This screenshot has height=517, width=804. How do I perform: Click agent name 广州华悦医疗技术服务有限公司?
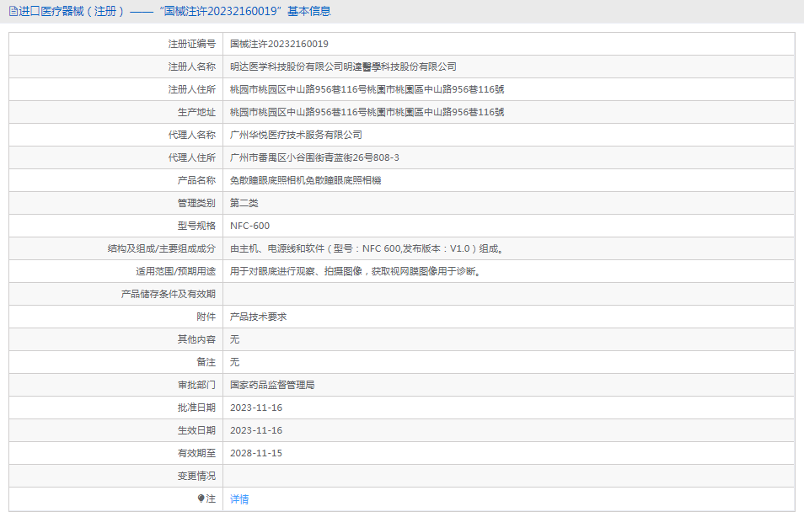click(296, 135)
